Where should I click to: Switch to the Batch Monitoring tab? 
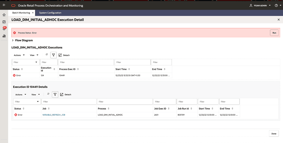point(21,13)
